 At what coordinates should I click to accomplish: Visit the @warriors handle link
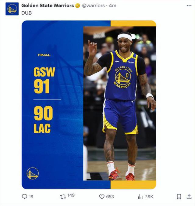(93, 6)
